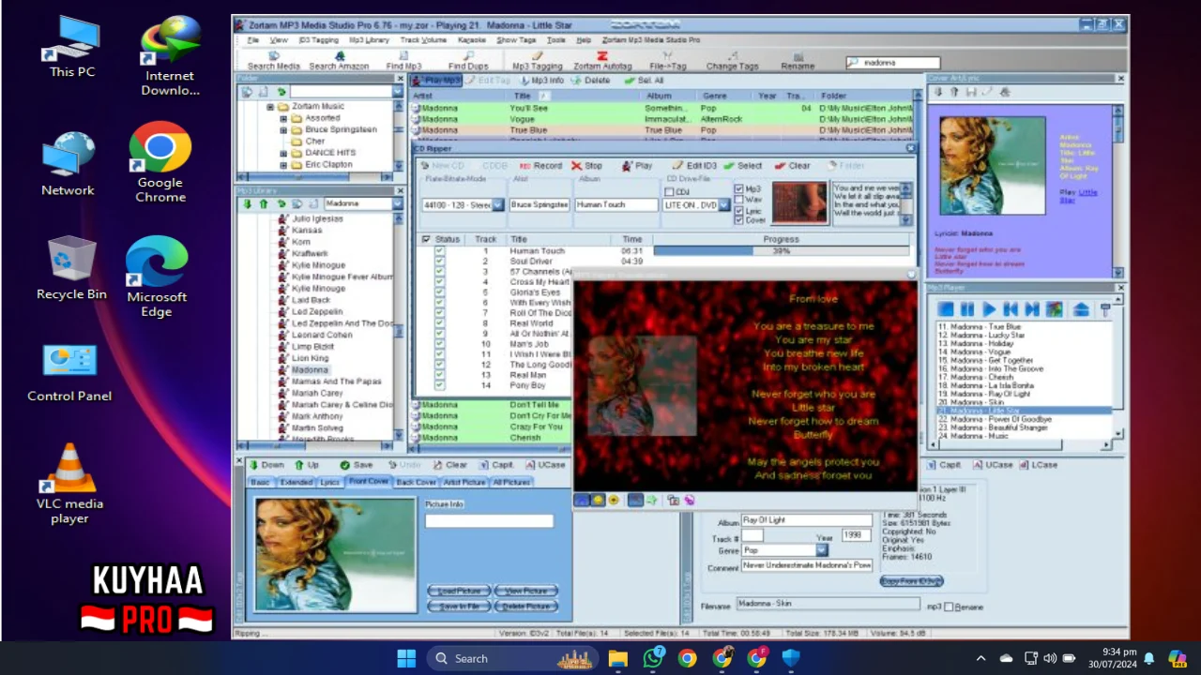Screen dimensions: 1201x675
Task: Open the Search Amazon toolbar tool
Action: coord(339,61)
